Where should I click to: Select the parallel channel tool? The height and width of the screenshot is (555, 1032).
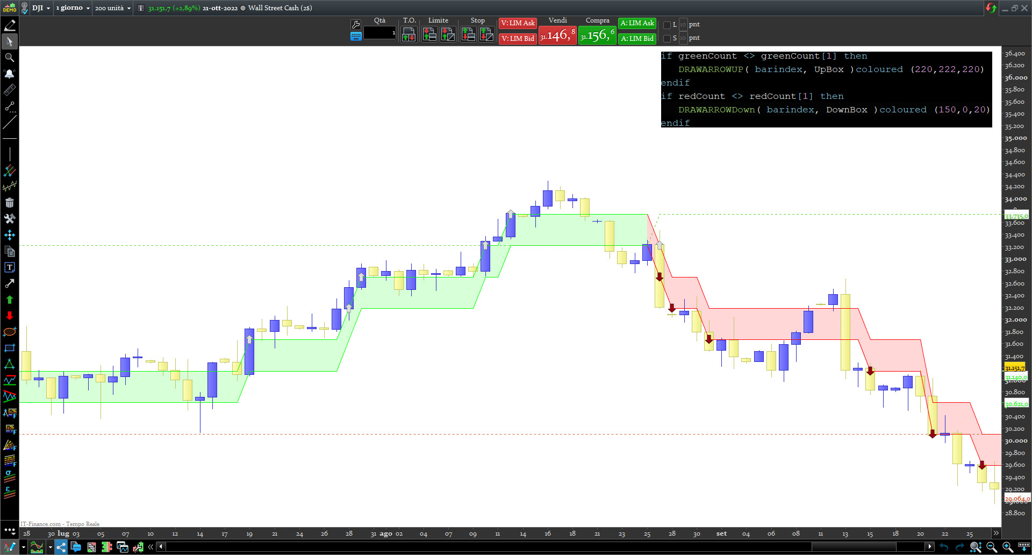click(x=10, y=170)
